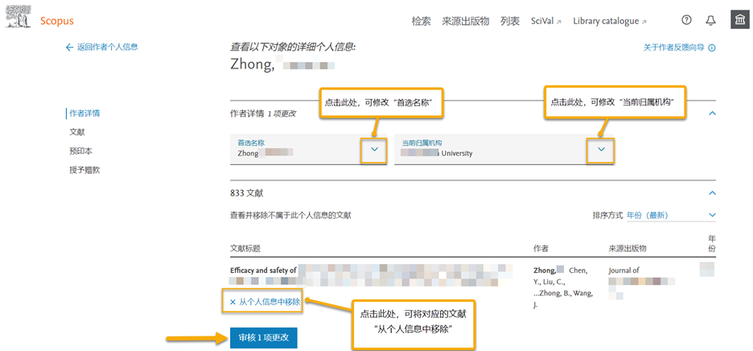Screen dimensions: 753x351
Task: Go back via 返回作者个人信息
Action: [102, 47]
